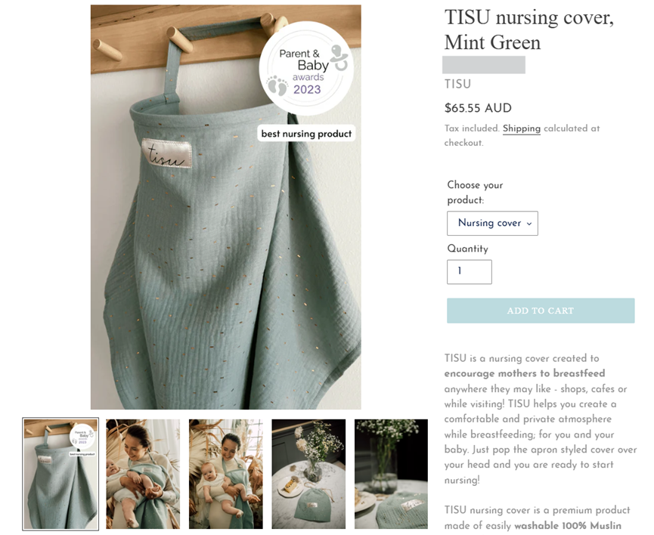This screenshot has height=535, width=654.
Task: Add the nursing cover to cart
Action: coord(541,311)
